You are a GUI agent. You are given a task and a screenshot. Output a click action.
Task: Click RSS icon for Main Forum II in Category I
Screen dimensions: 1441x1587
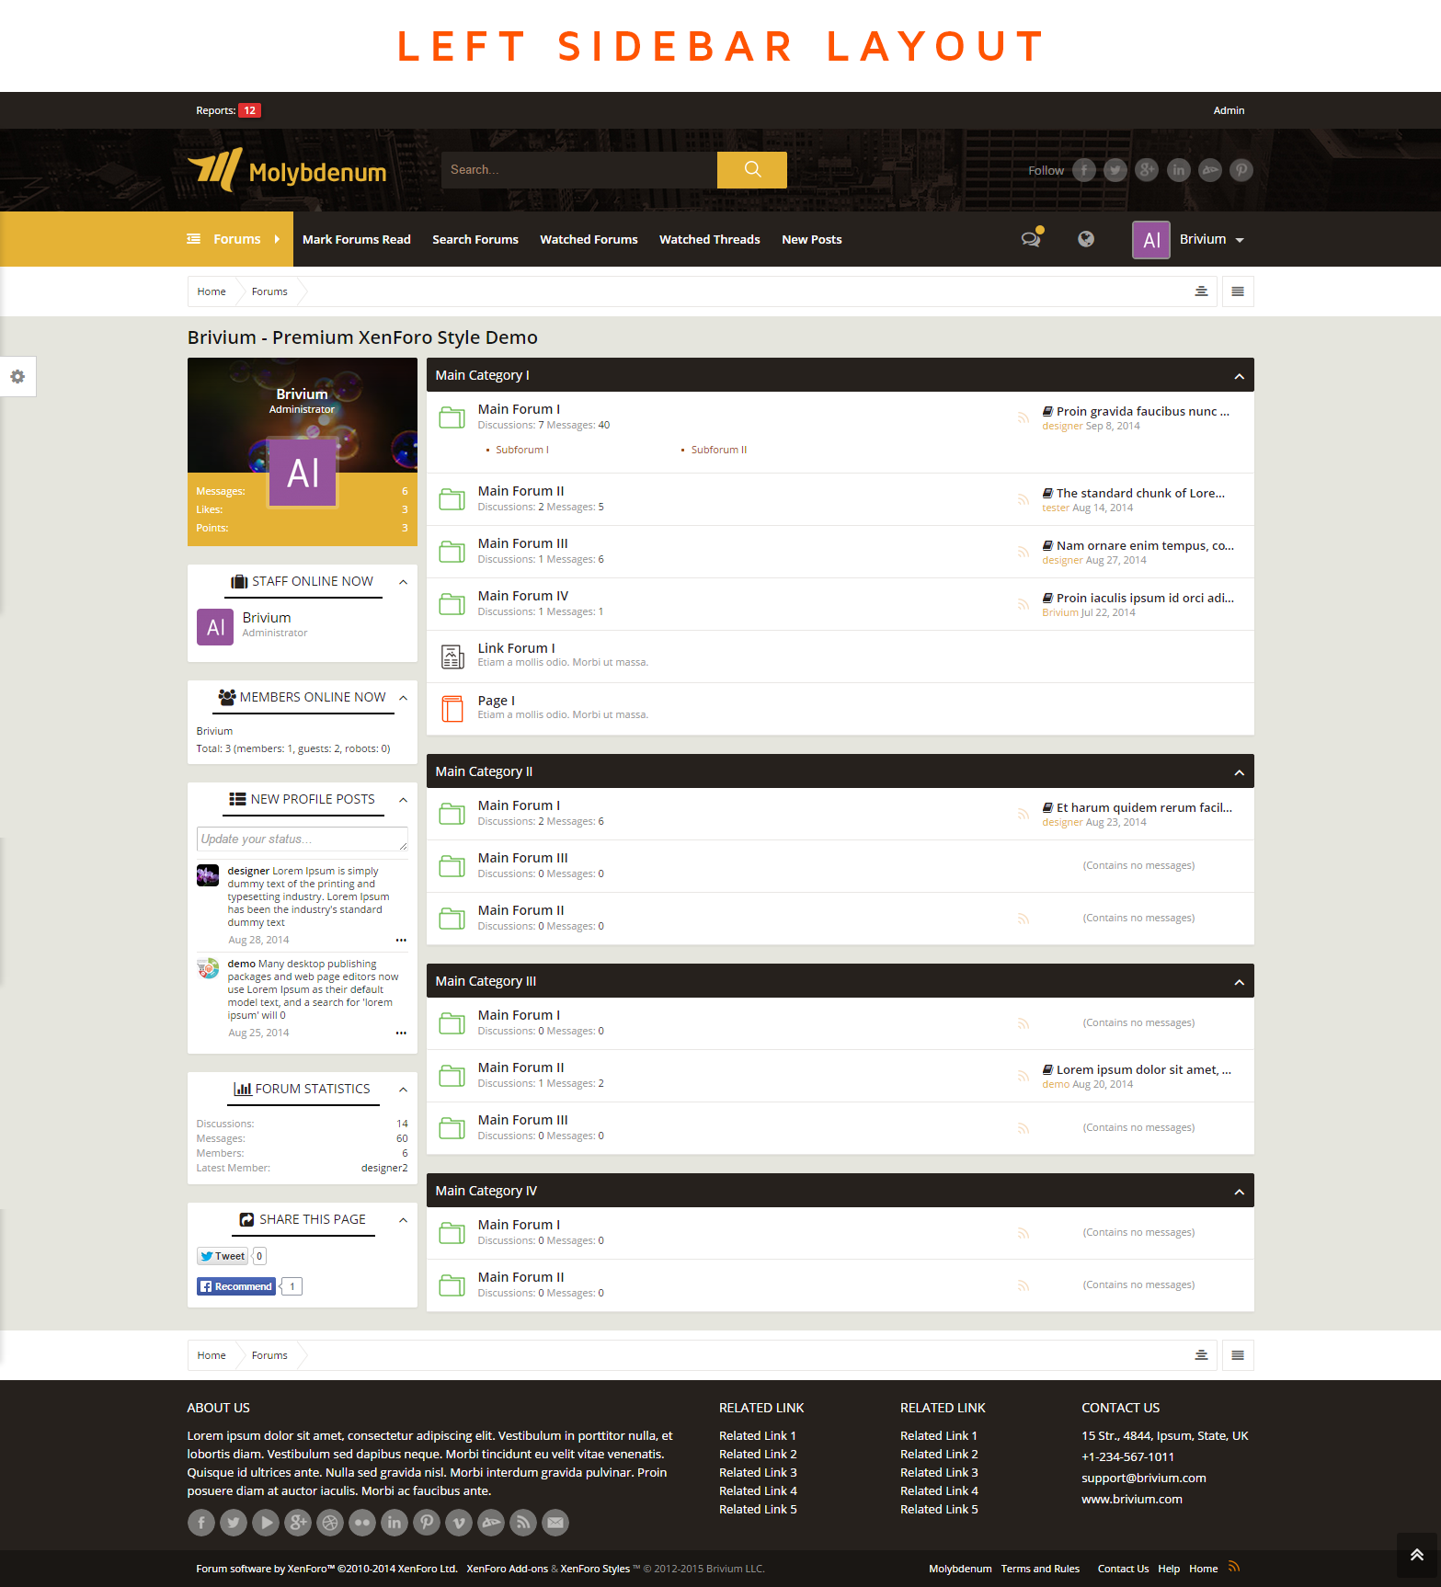[x=1023, y=499]
